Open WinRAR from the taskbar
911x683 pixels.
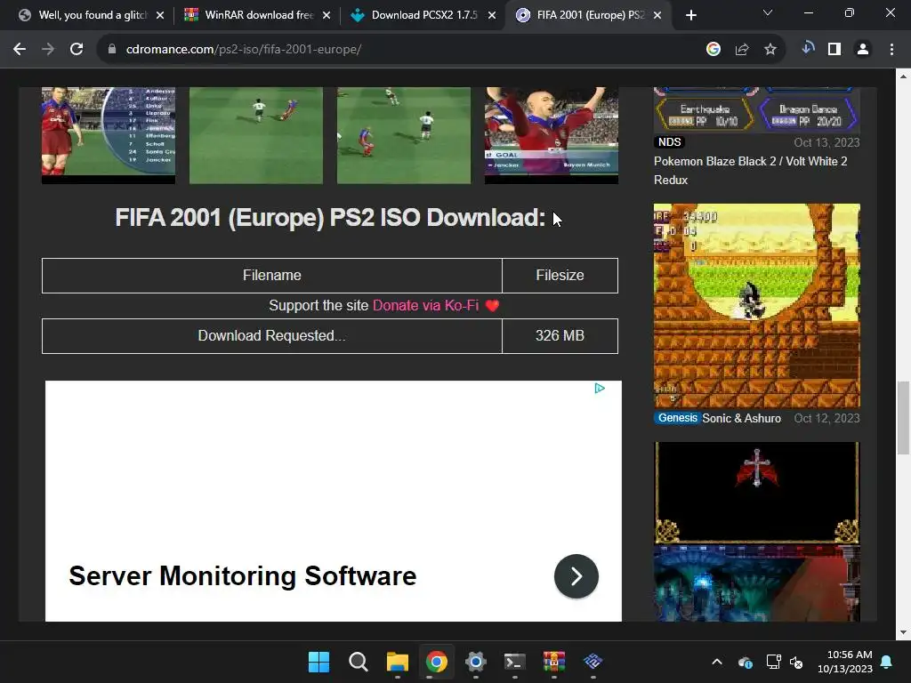tap(553, 662)
